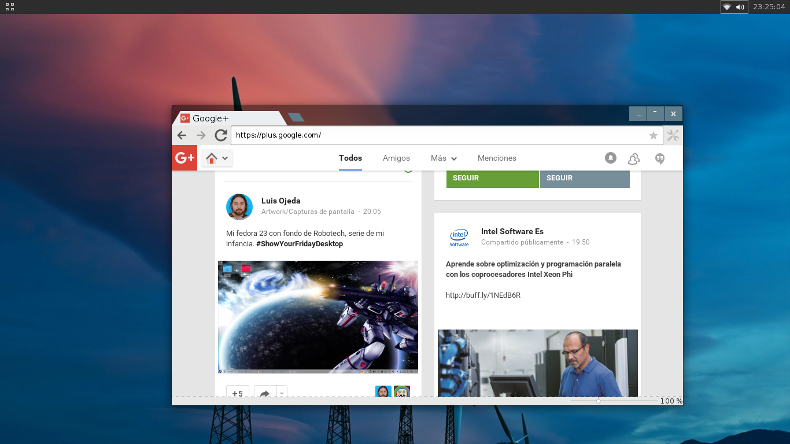Screen dimensions: 790x444
Task: Open the Intel Software logo avatar
Action: tap(459, 238)
